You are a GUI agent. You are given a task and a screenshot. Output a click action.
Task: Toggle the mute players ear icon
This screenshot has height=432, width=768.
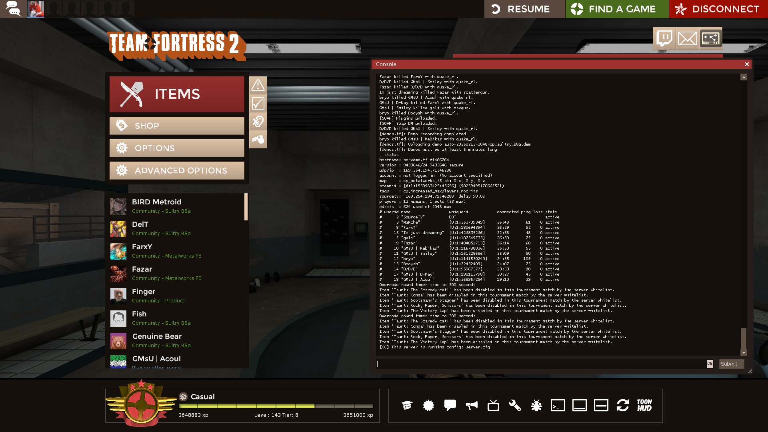258,121
